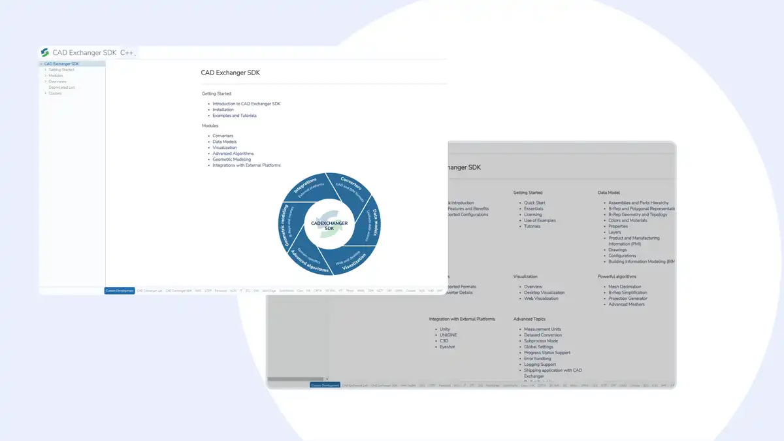Open Delayed Conversion link
The height and width of the screenshot is (441, 784).
(x=543, y=335)
